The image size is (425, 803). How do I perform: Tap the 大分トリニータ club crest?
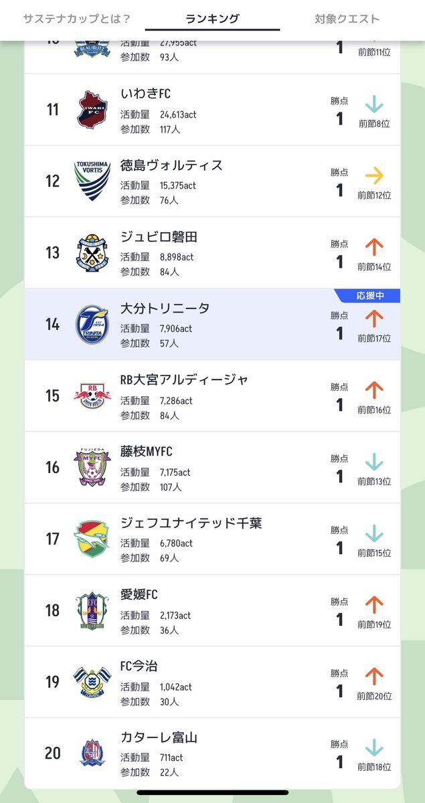click(x=92, y=324)
